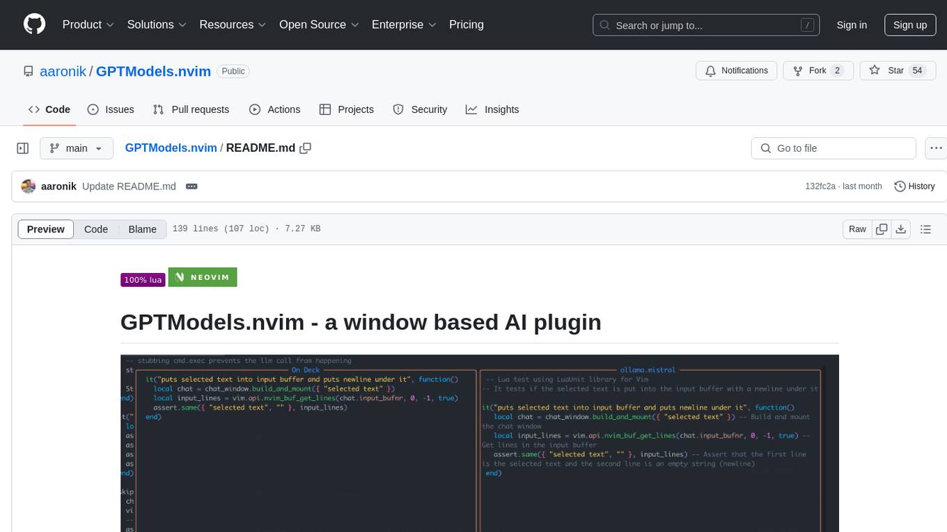Expand the Enterprise menu
947x532 pixels.
pos(404,24)
